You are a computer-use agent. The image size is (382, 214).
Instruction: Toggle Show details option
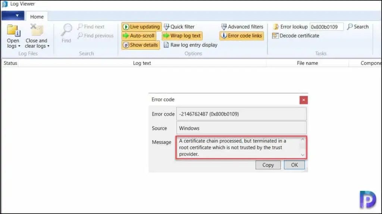(141, 45)
